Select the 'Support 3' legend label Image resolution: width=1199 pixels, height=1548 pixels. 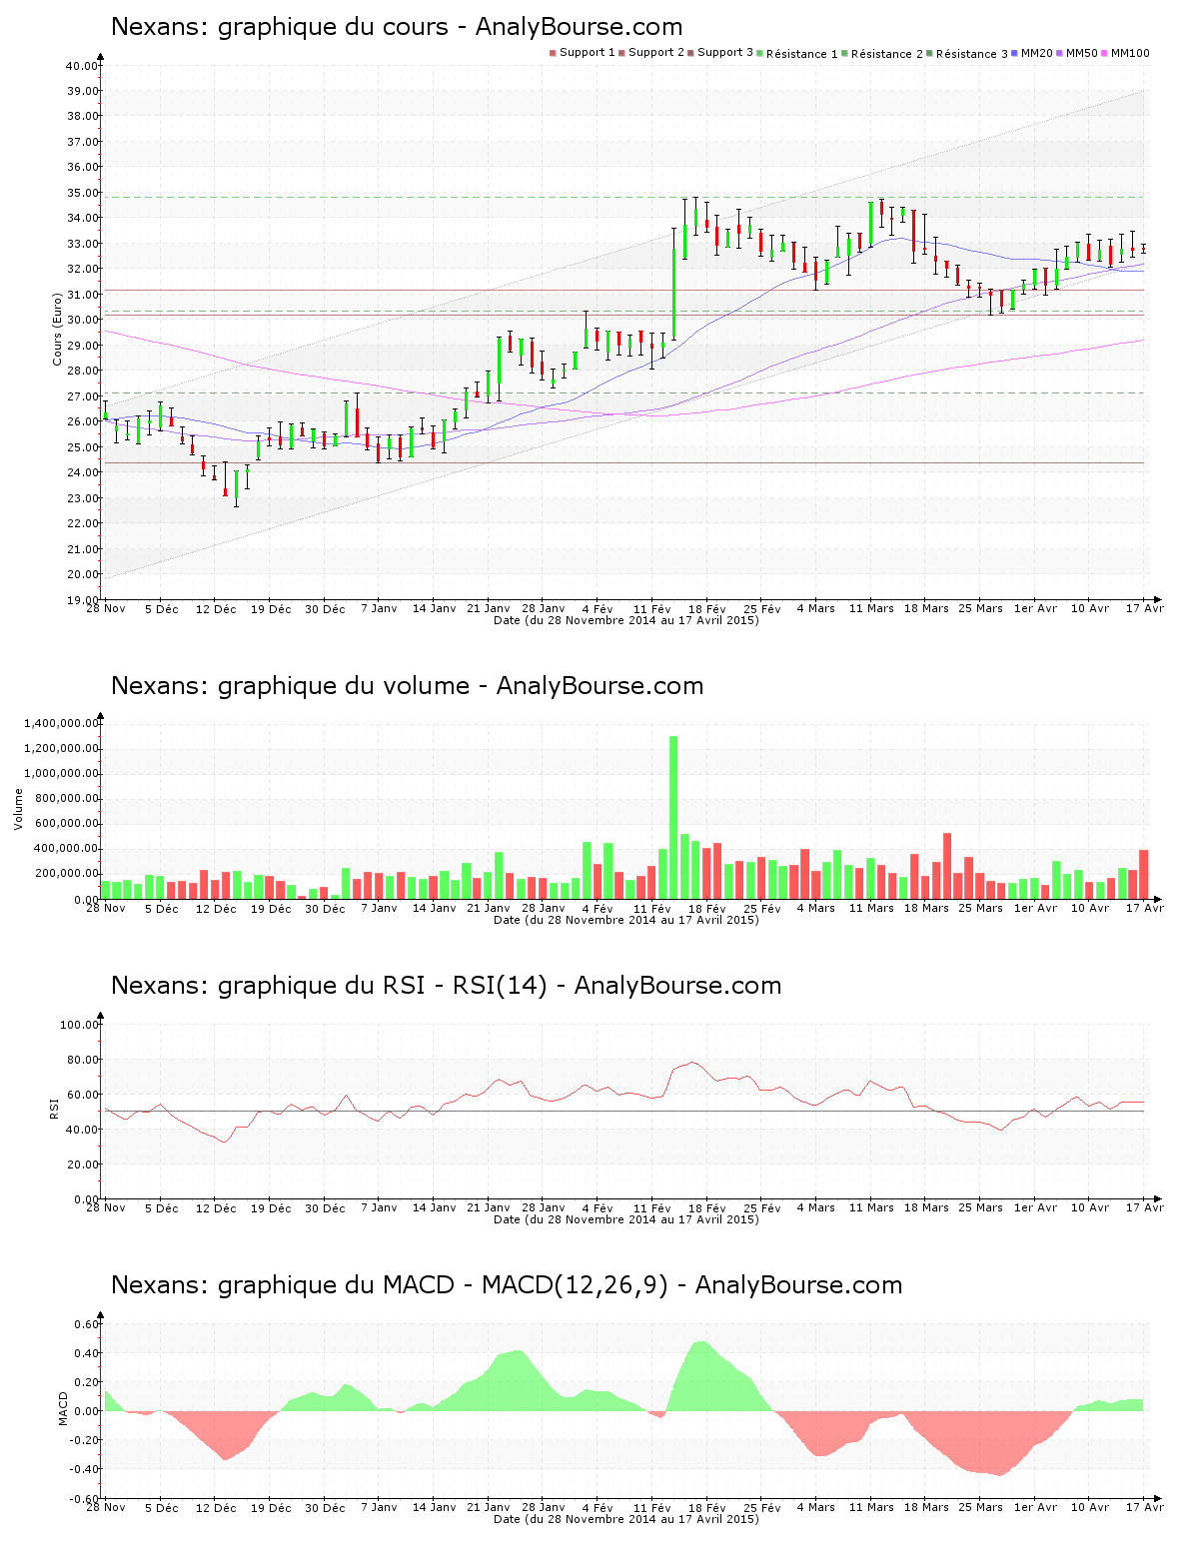click(725, 53)
